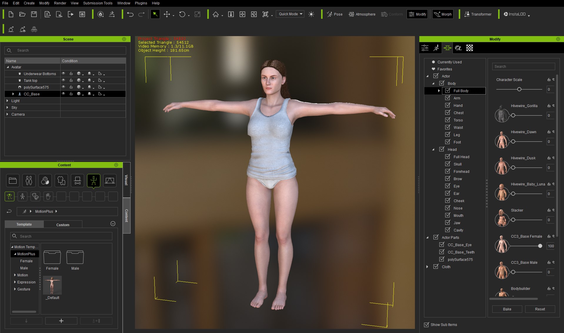
Task: Toggle the Forehead morph checkbox
Action: click(x=448, y=171)
